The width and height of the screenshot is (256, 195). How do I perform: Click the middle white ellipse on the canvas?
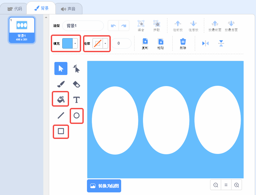click(166, 120)
